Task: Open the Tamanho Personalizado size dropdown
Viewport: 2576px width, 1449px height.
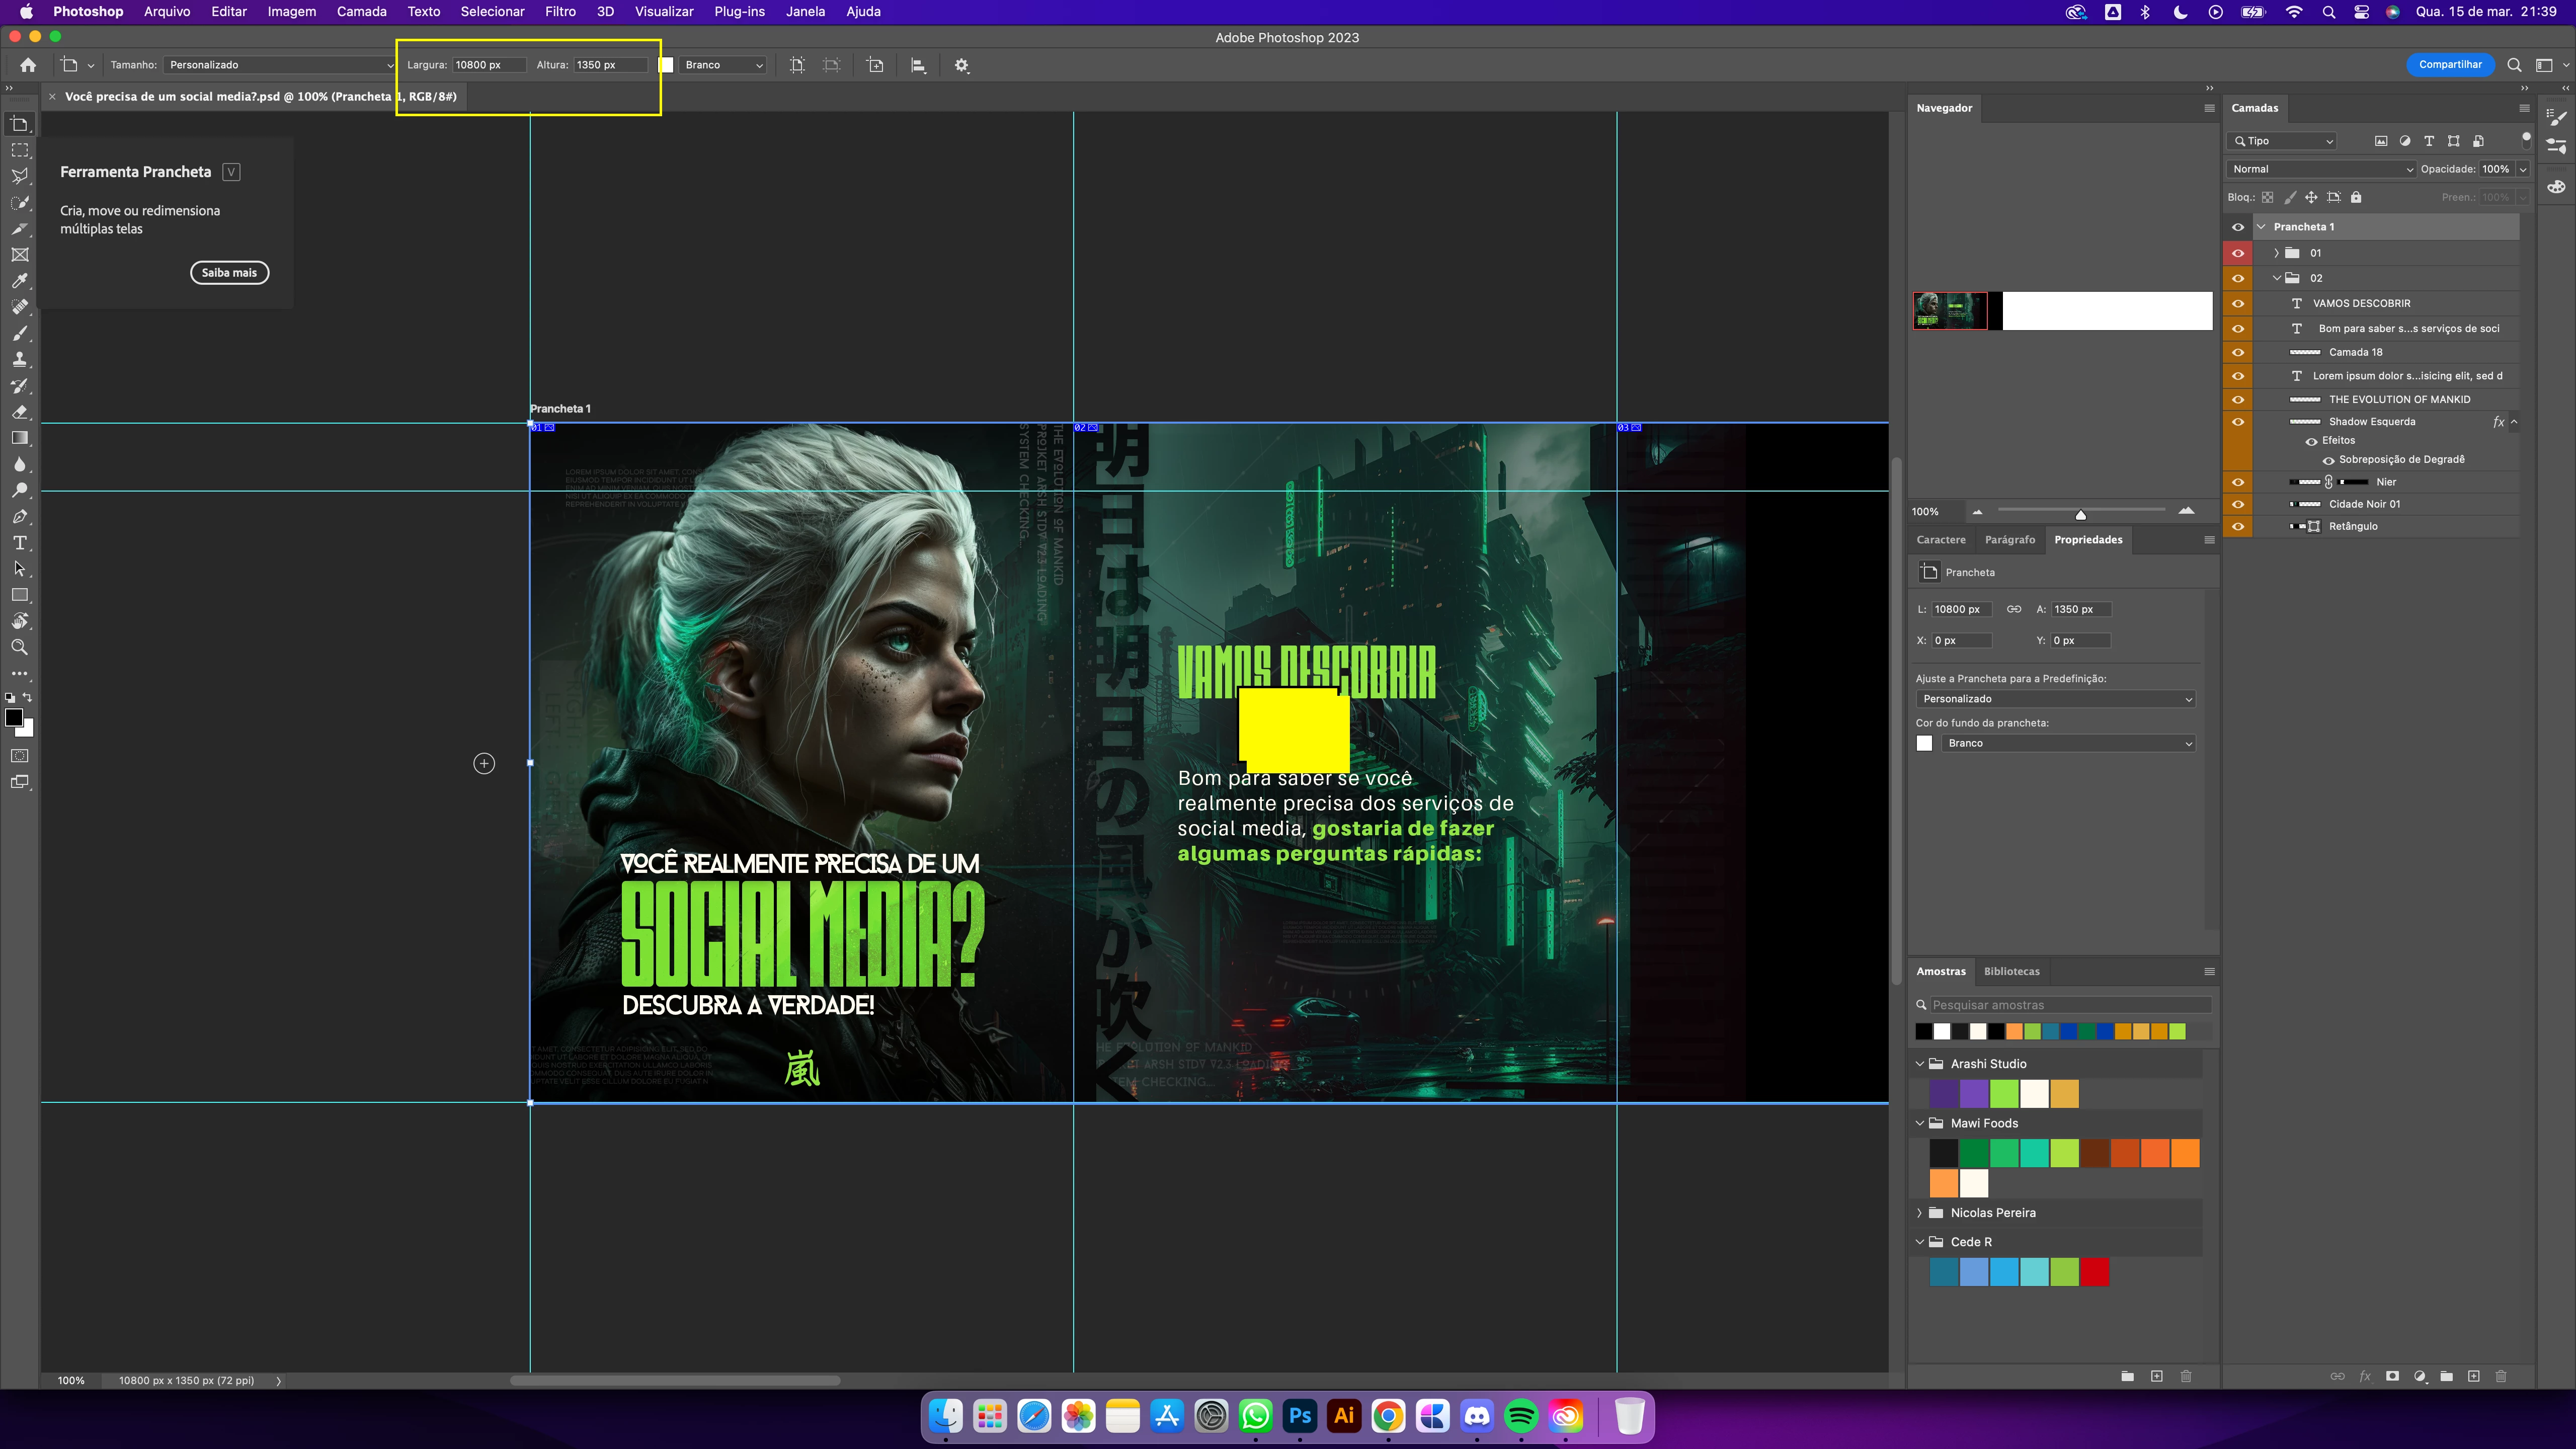Action: [x=279, y=65]
